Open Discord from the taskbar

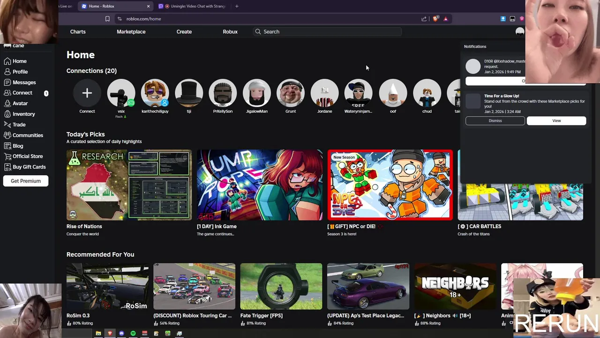click(x=121, y=333)
